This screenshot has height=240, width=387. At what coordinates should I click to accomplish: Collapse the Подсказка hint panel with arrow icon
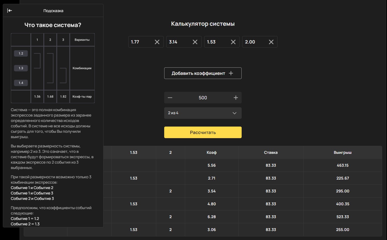tap(10, 11)
